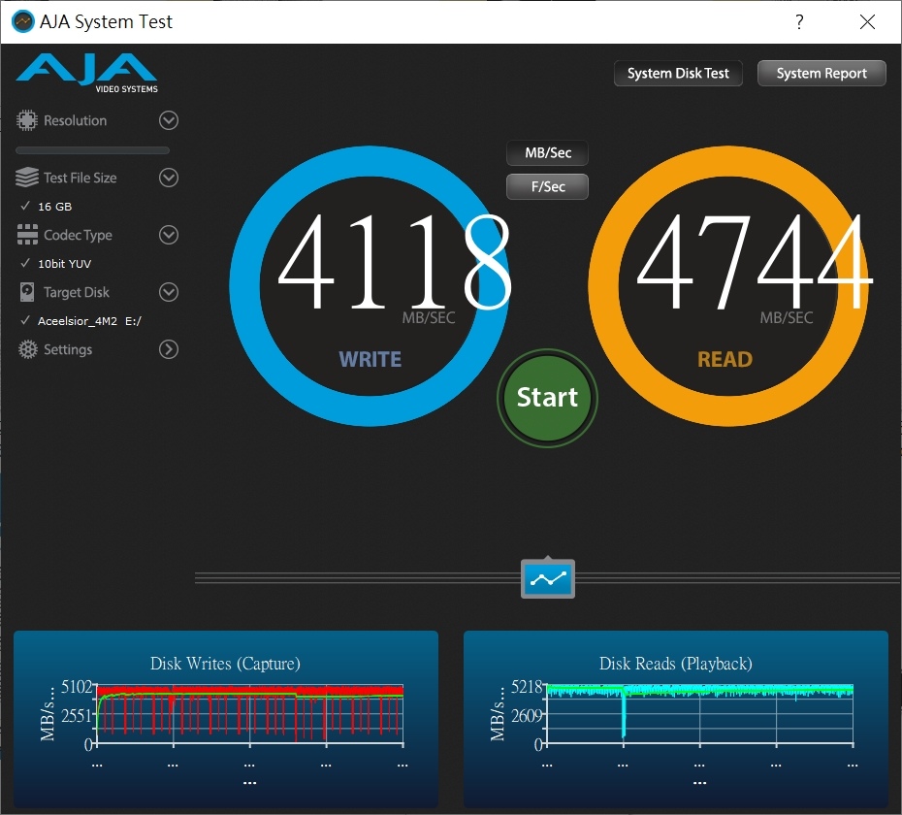Click the Test File Size stack icon
The image size is (902, 815).
[26, 178]
